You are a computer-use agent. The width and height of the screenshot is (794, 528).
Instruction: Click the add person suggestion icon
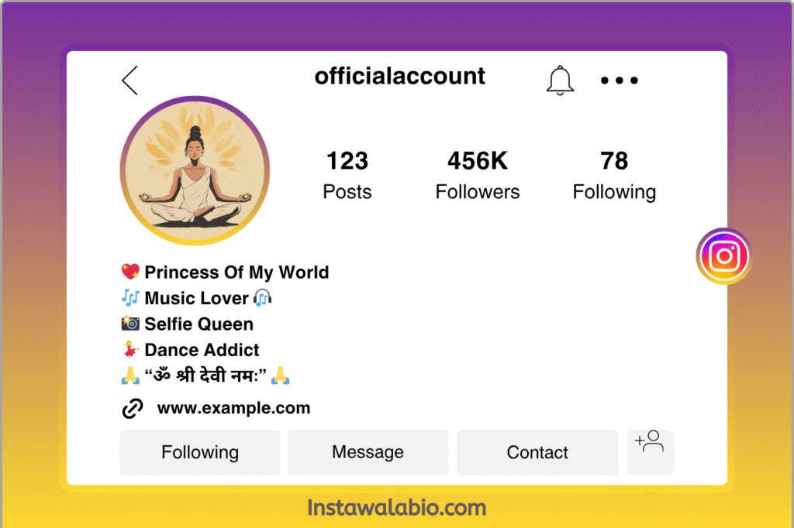(650, 451)
